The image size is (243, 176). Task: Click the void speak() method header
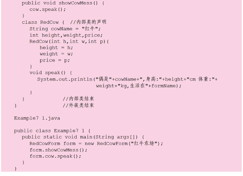50,73
